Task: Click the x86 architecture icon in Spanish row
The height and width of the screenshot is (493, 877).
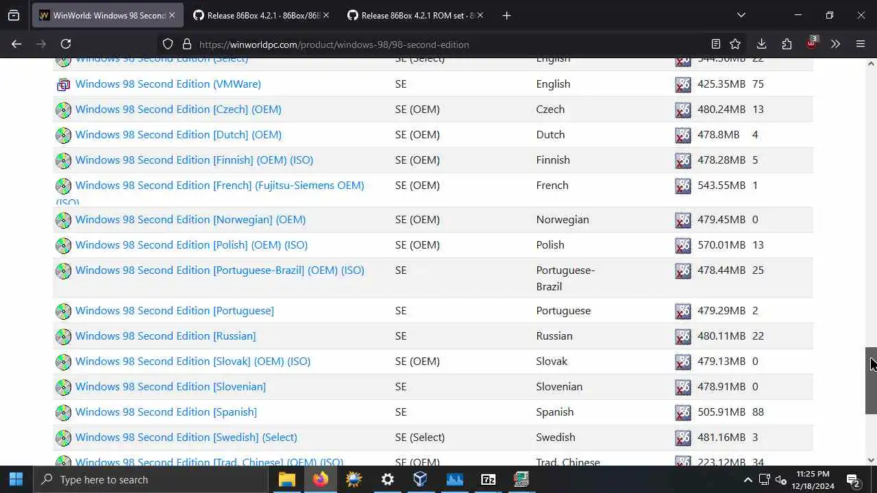Action: pyautogui.click(x=683, y=412)
